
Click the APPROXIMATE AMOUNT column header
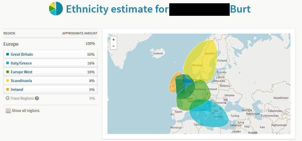(80, 33)
